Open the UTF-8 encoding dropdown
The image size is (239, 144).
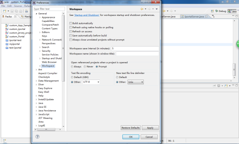pos(91,82)
